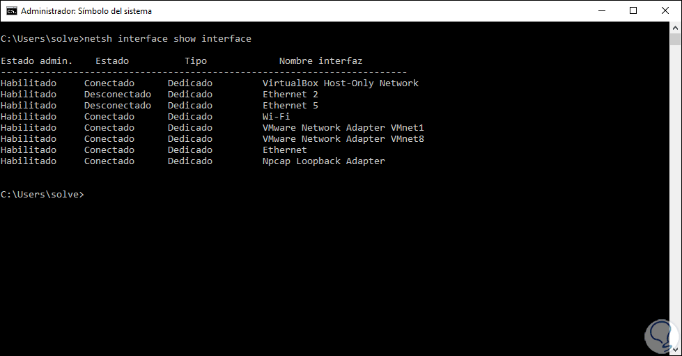
Task: Click the 'Ethernet 5' interface name
Action: (290, 106)
